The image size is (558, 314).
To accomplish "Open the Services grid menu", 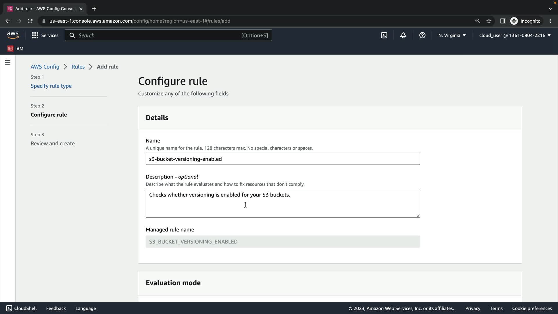I will tap(45, 35).
